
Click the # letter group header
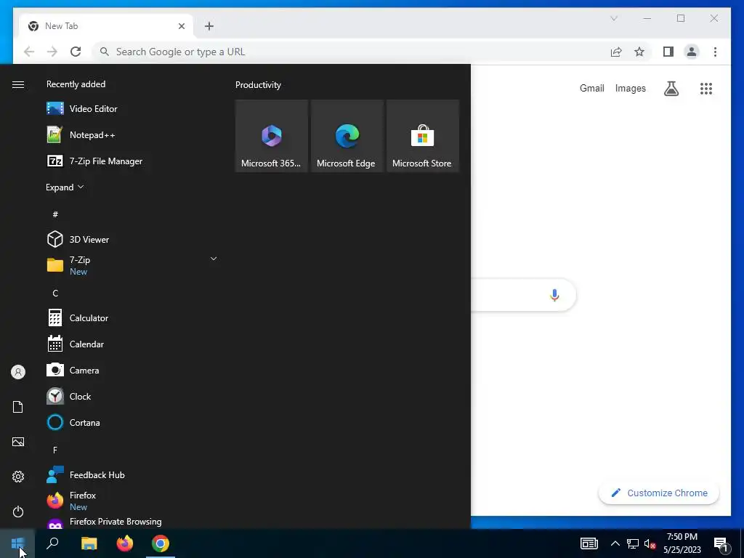pyautogui.click(x=55, y=214)
